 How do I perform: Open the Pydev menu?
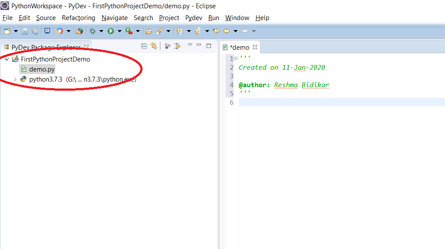click(x=194, y=18)
